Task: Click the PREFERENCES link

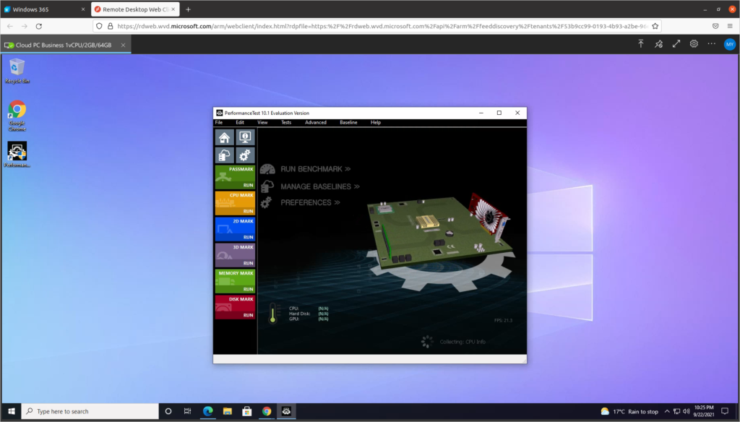Action: [x=310, y=202]
